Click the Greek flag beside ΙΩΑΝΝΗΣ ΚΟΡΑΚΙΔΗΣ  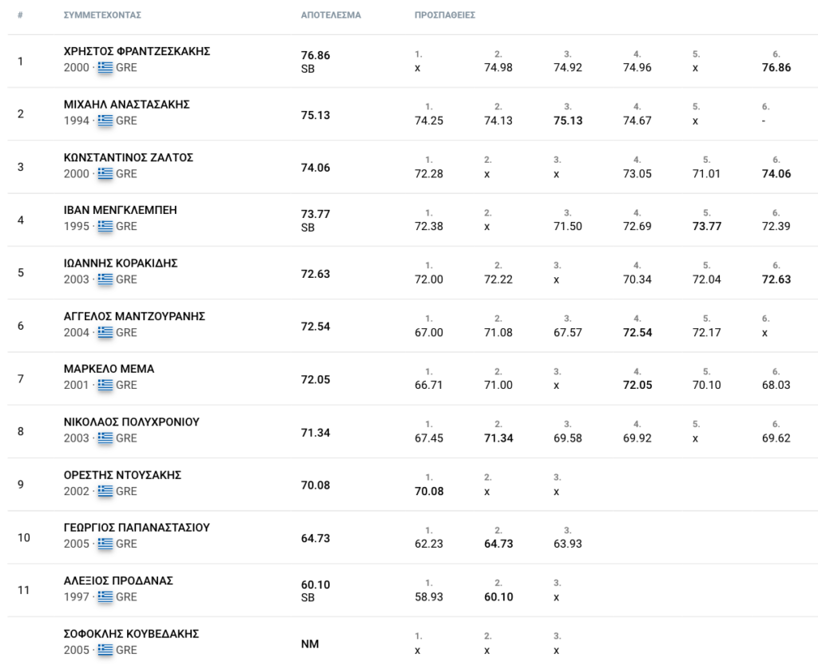[x=105, y=279]
